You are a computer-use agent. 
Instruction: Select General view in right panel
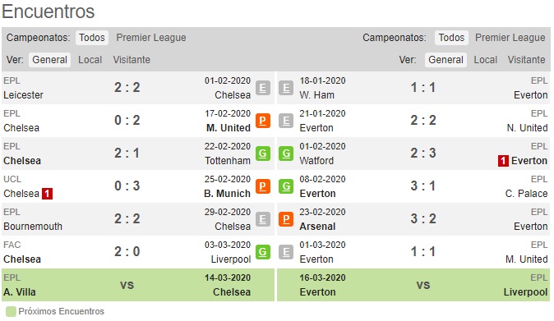(x=446, y=60)
